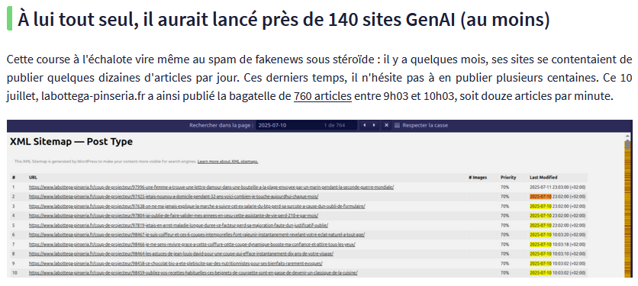Open Learn more about XML sitemaps link
This screenshot has width=638, height=286.
click(228, 162)
